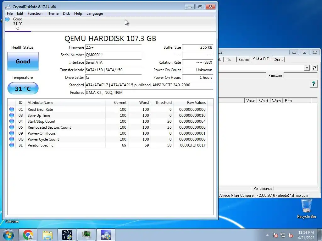Click the 31 °C temperature button
Viewport: 322px width, 241px height.
click(23, 88)
